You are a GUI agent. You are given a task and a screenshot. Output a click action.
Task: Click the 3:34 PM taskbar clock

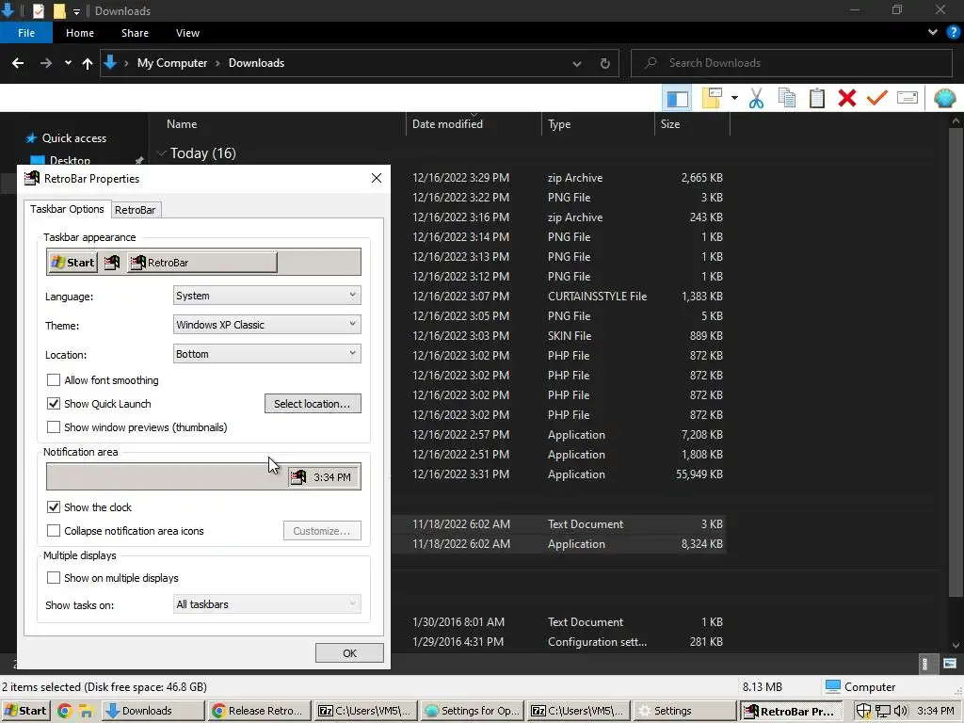tap(936, 711)
